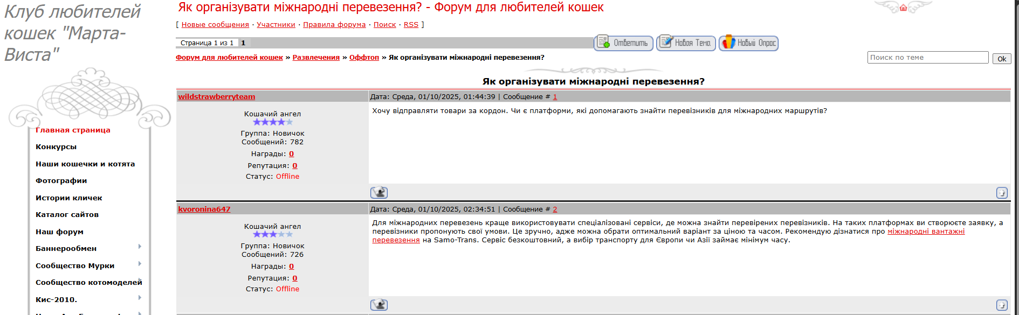Create a poll with Новый Опрос button

coord(748,43)
